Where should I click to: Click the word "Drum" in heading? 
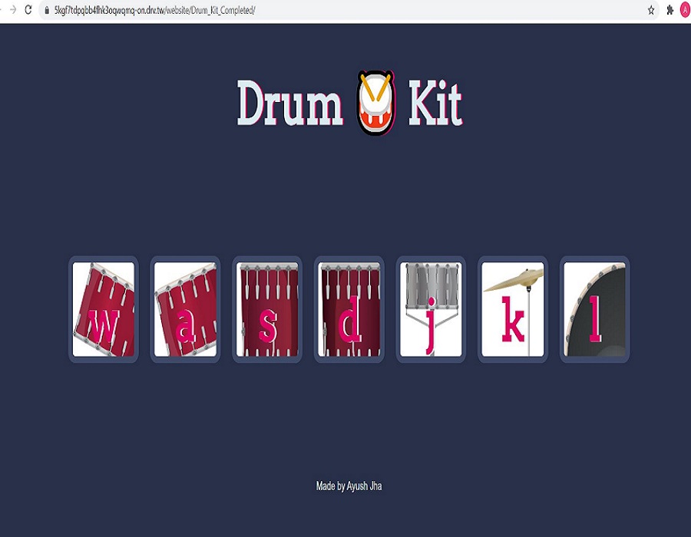289,103
